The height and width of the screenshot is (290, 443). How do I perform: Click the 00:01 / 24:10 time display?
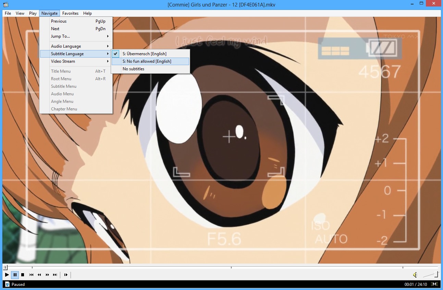click(x=416, y=285)
